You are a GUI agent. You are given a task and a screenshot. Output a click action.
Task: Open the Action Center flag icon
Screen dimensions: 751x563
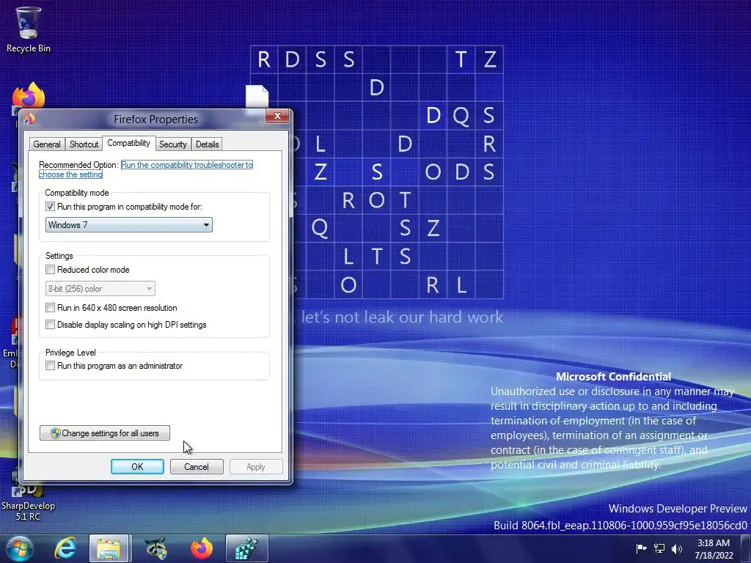(641, 548)
